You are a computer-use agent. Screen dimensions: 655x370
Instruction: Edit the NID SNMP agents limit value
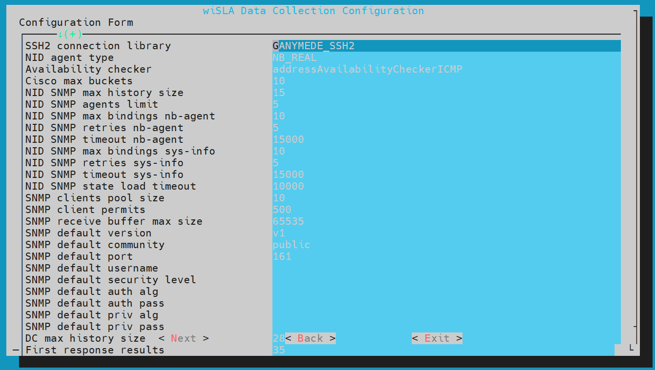click(446, 104)
